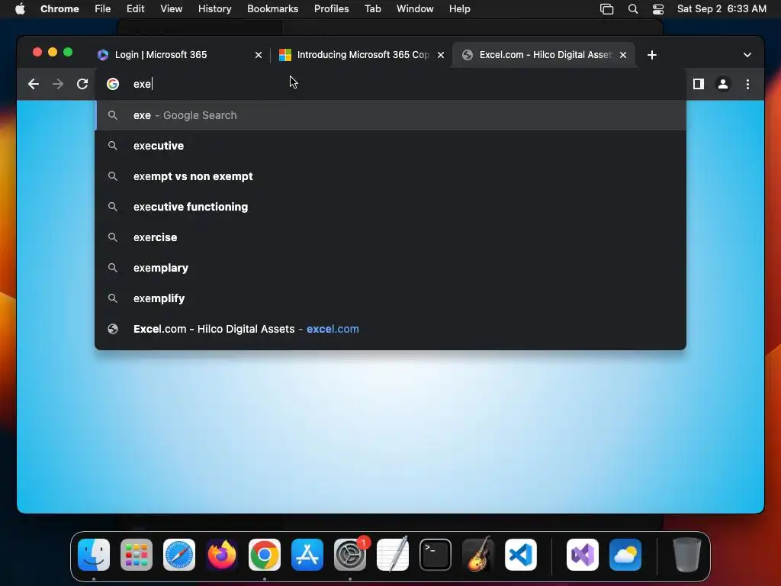This screenshot has width=781, height=586.
Task: Open TextEdit from the Dock
Action: 393,555
